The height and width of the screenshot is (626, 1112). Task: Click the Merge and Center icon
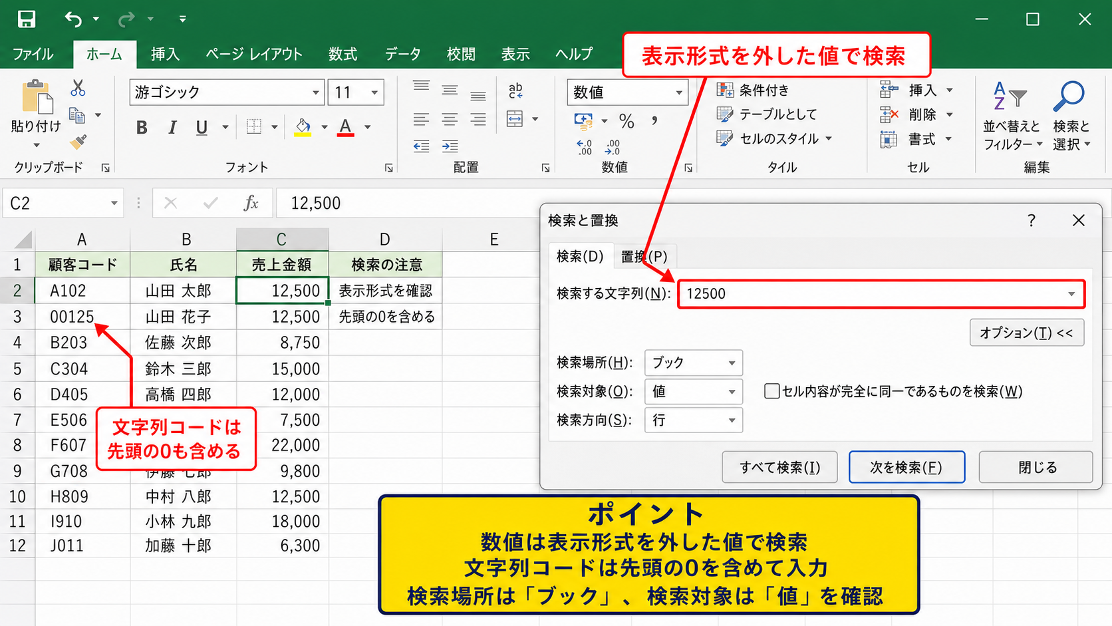[515, 119]
